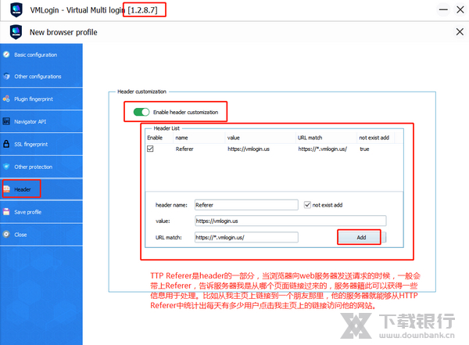Click the URL match column header
Image resolution: width=469 pixels, height=345 pixels.
point(310,138)
